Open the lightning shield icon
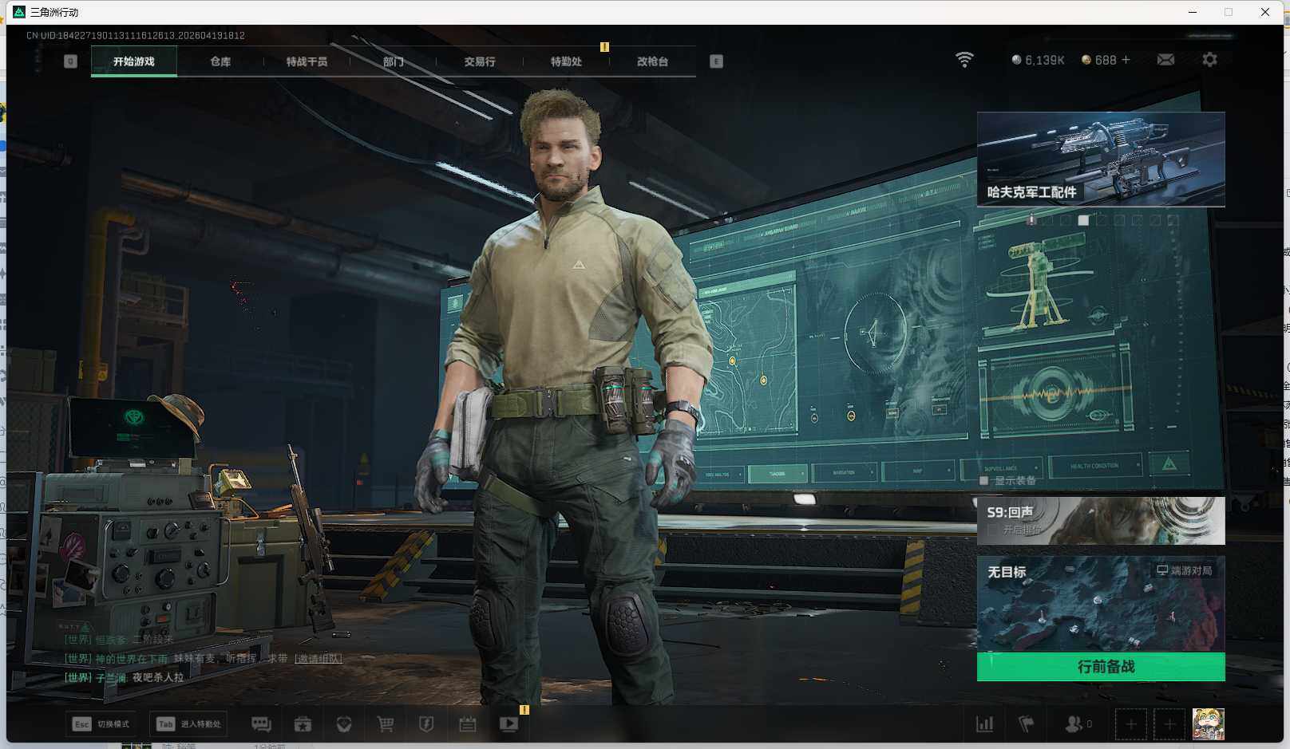Viewport: 1290px width, 749px height. pos(426,724)
